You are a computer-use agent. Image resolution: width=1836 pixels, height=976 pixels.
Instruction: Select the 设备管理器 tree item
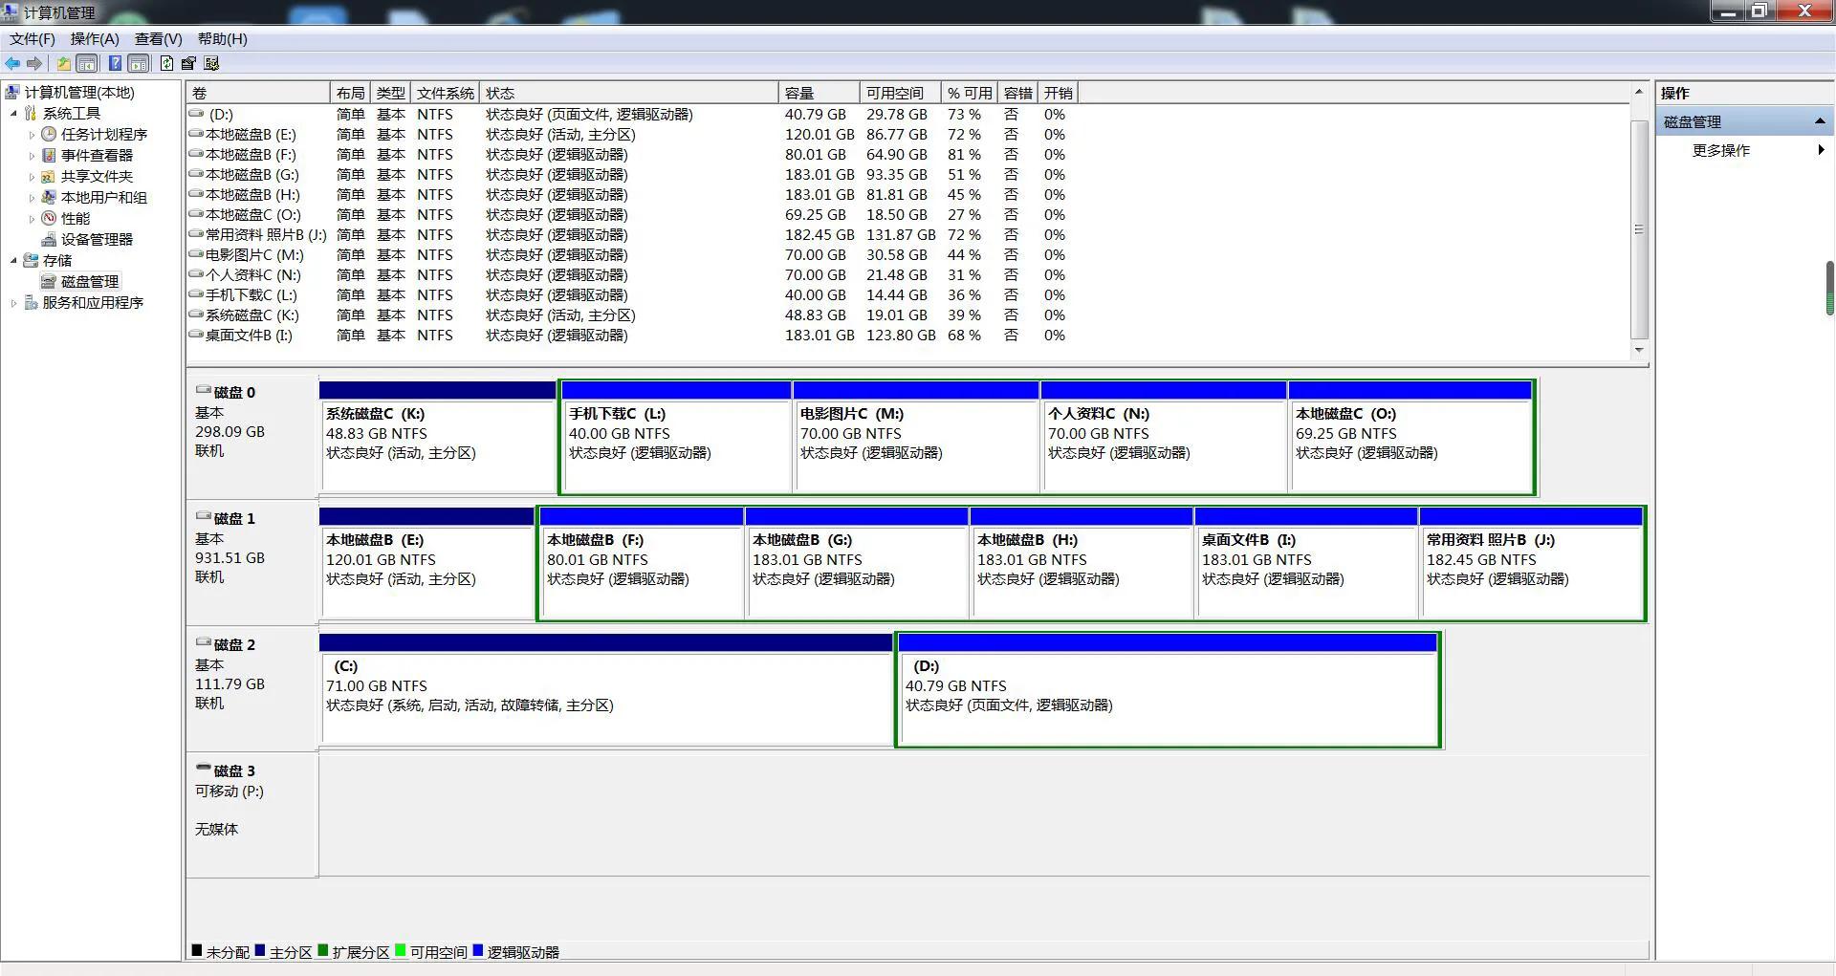click(x=97, y=240)
